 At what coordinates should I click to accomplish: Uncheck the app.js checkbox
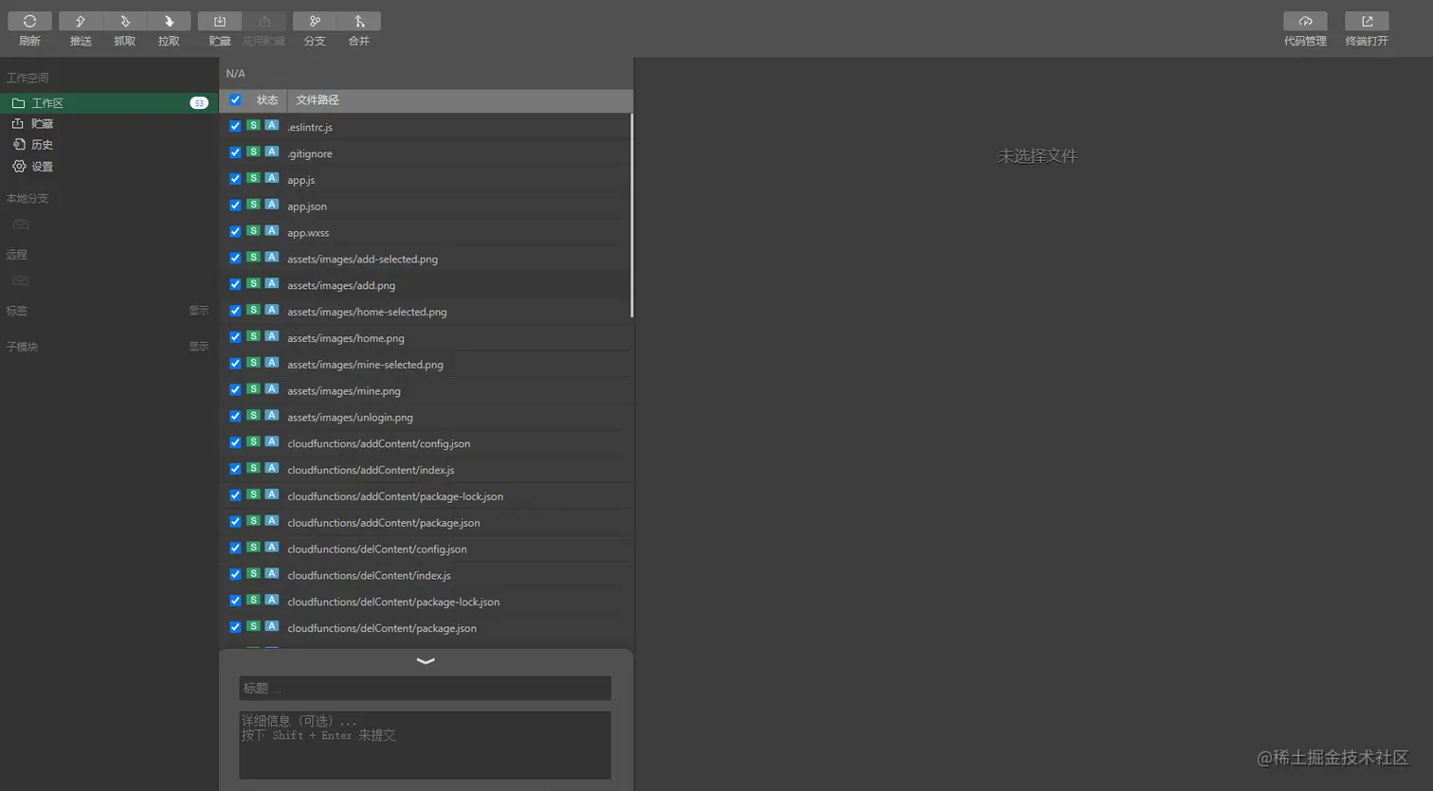(235, 179)
